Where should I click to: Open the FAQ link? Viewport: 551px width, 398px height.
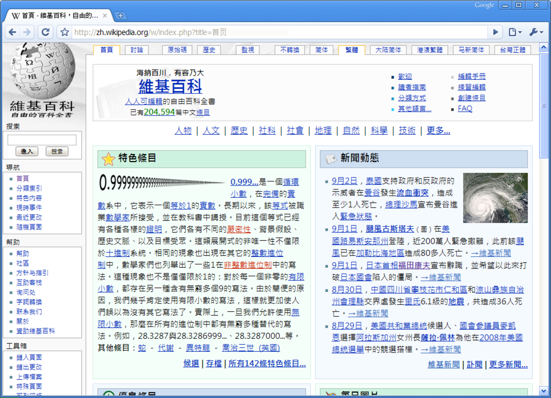[x=465, y=109]
